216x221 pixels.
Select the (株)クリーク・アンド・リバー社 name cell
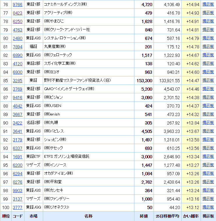pos(89,30)
